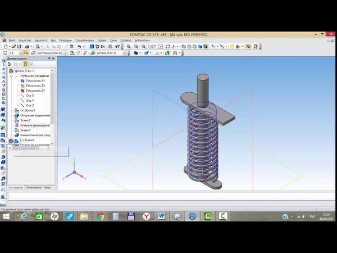Select Плоскость ZX in model tree

[35, 85]
